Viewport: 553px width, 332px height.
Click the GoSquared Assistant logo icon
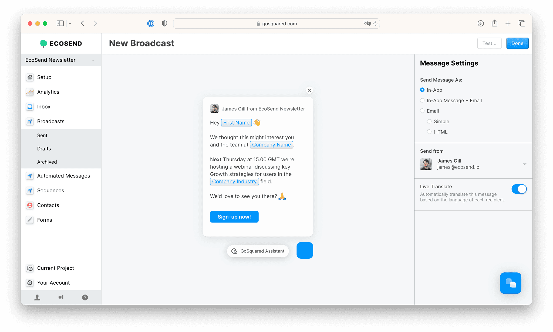click(x=234, y=251)
